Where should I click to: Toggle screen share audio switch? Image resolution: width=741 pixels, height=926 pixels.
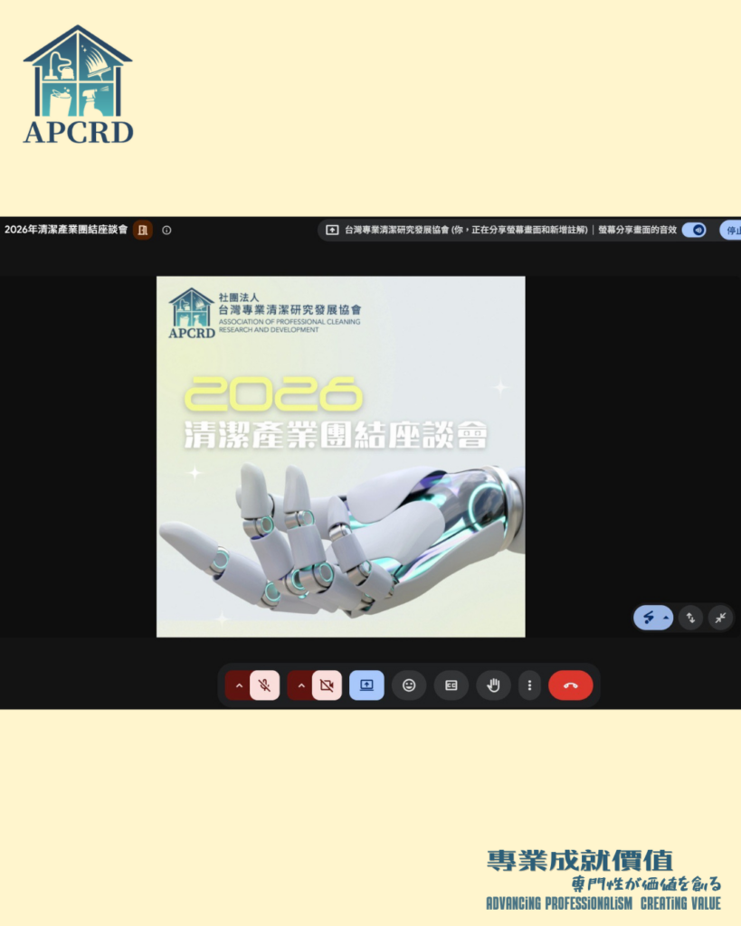tap(694, 230)
